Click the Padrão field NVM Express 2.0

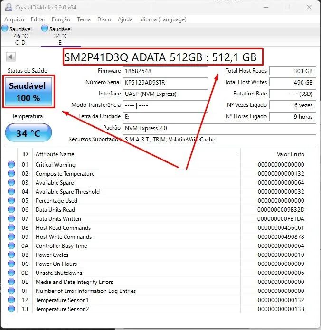[219, 128]
